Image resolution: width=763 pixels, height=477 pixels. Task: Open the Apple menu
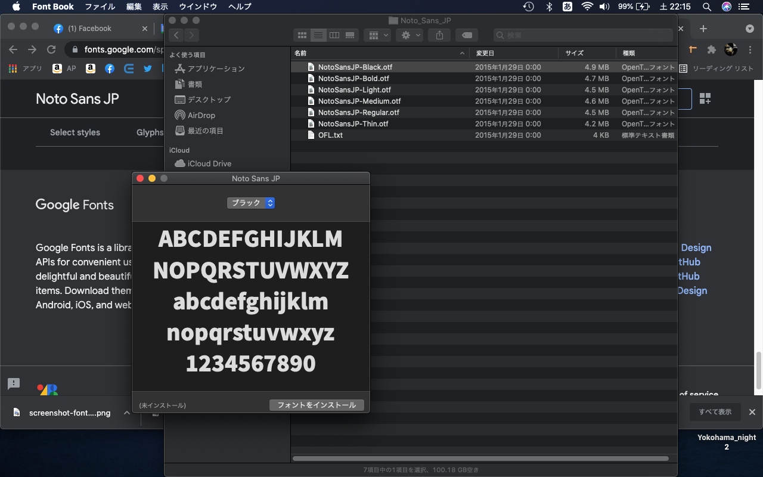pos(16,7)
